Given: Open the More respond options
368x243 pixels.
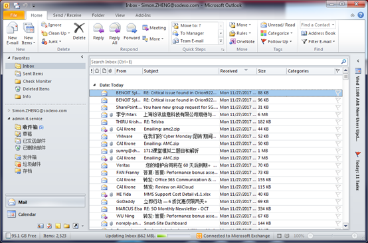Looking at the screenshot, I should (x=153, y=39).
